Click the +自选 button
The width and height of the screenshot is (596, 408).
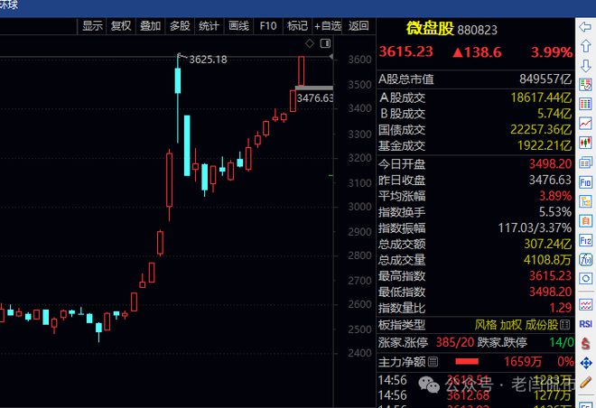tap(328, 26)
